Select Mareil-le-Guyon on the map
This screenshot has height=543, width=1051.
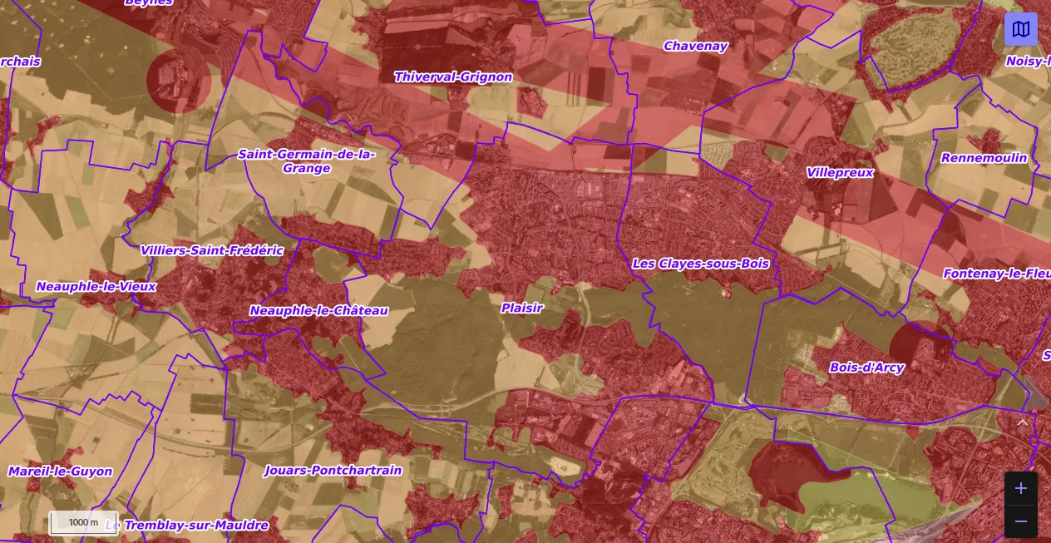[60, 471]
